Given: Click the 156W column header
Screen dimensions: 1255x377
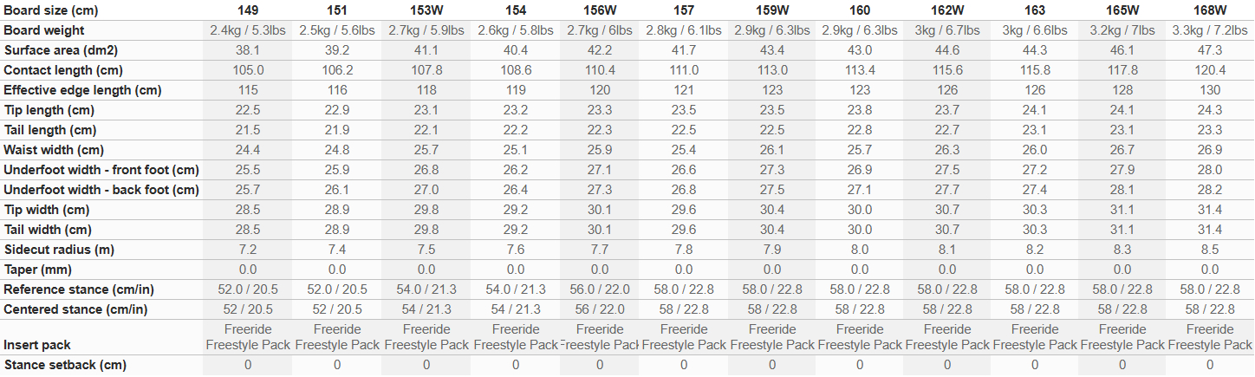Looking at the screenshot, I should pyautogui.click(x=600, y=10).
